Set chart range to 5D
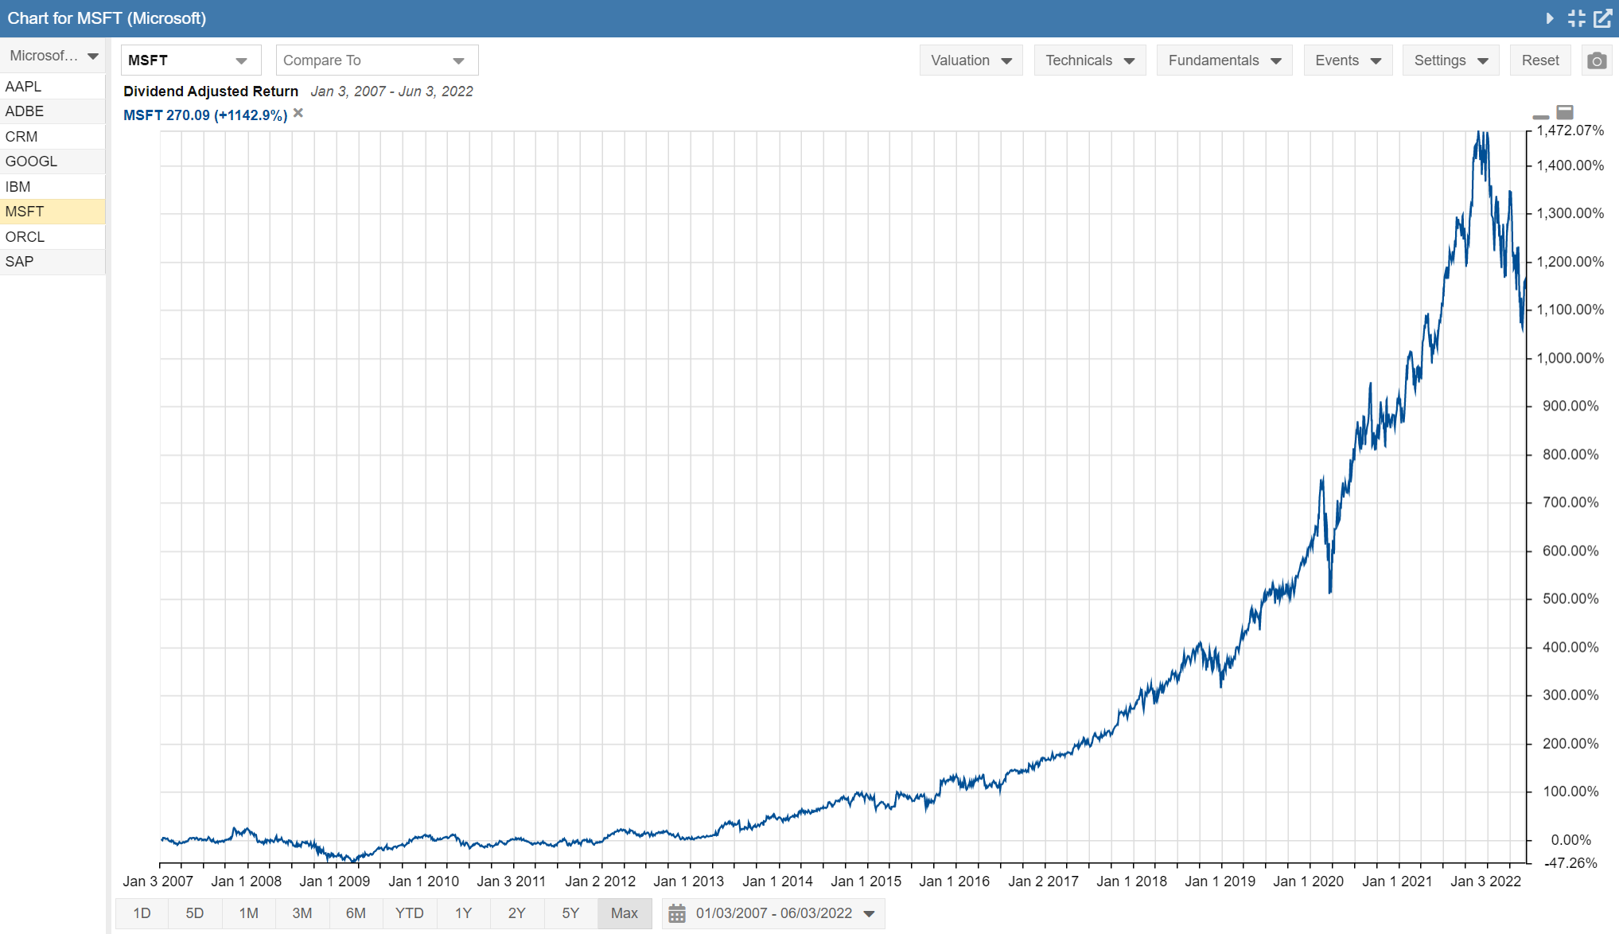 click(x=195, y=913)
